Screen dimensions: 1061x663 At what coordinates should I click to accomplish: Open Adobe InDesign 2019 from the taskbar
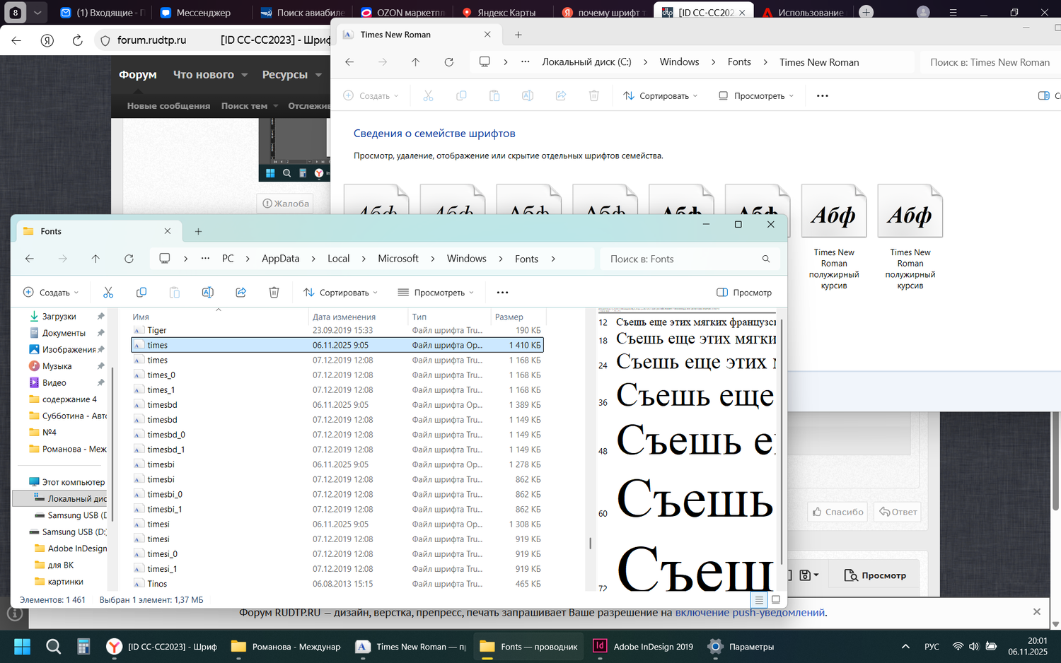643,646
